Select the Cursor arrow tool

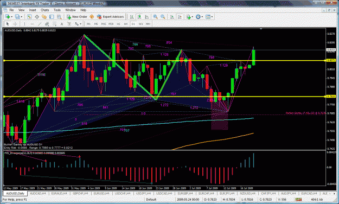coord(8,24)
